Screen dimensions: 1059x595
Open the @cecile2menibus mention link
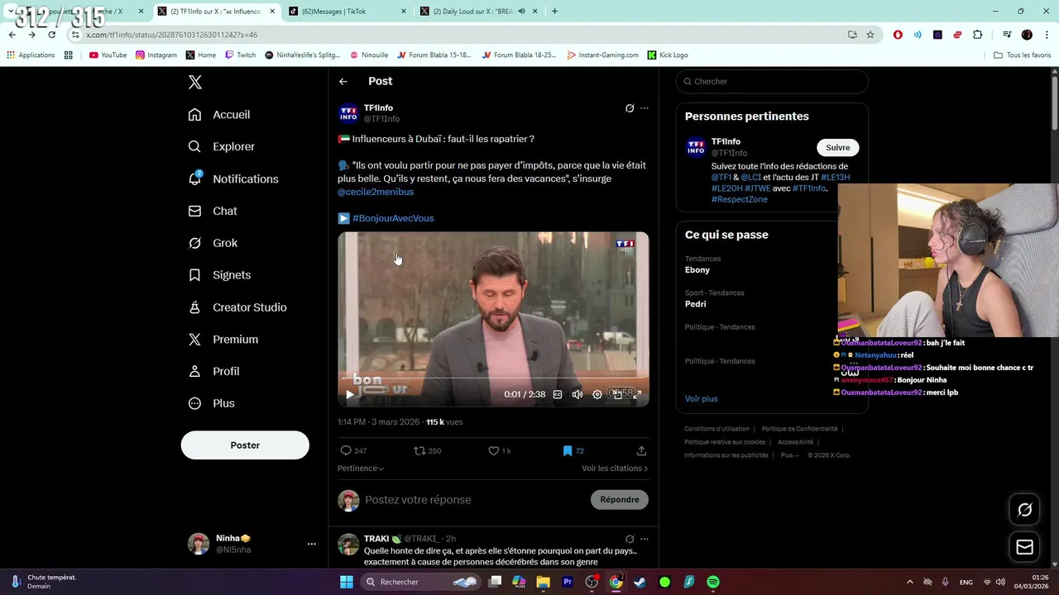coord(376,192)
